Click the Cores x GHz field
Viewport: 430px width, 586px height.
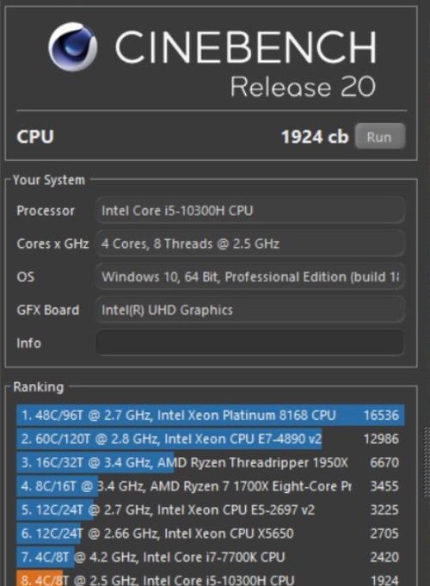(x=250, y=244)
